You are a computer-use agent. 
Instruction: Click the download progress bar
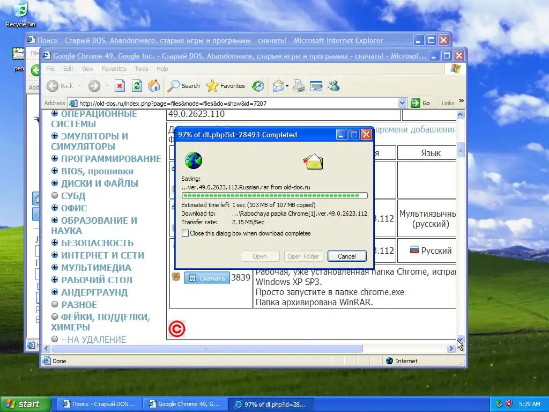point(274,195)
